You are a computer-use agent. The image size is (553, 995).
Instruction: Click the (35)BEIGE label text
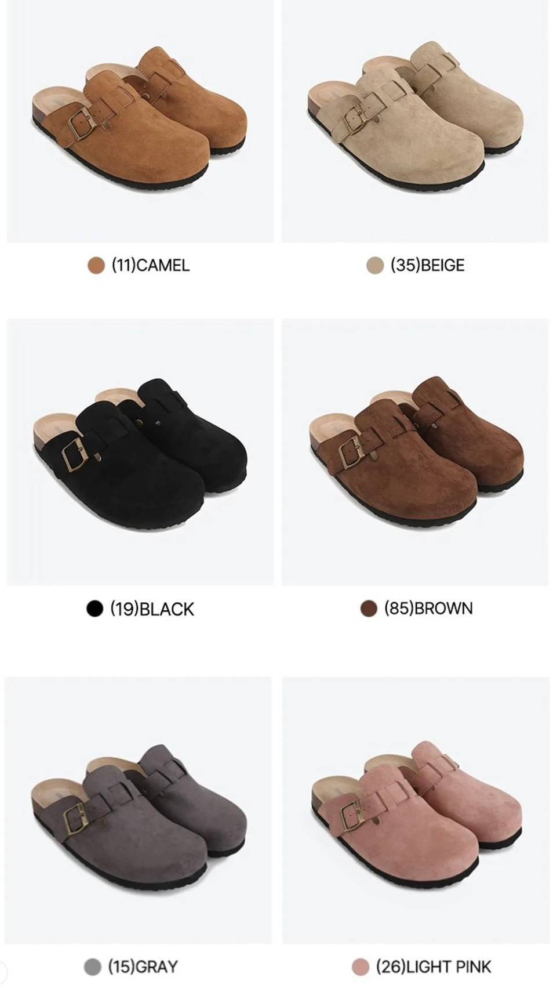tap(428, 266)
